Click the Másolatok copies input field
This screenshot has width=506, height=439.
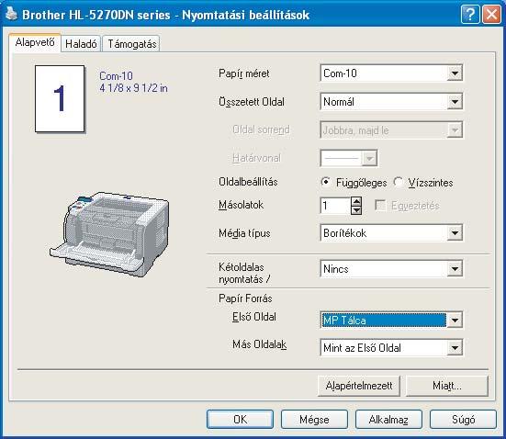coord(335,206)
